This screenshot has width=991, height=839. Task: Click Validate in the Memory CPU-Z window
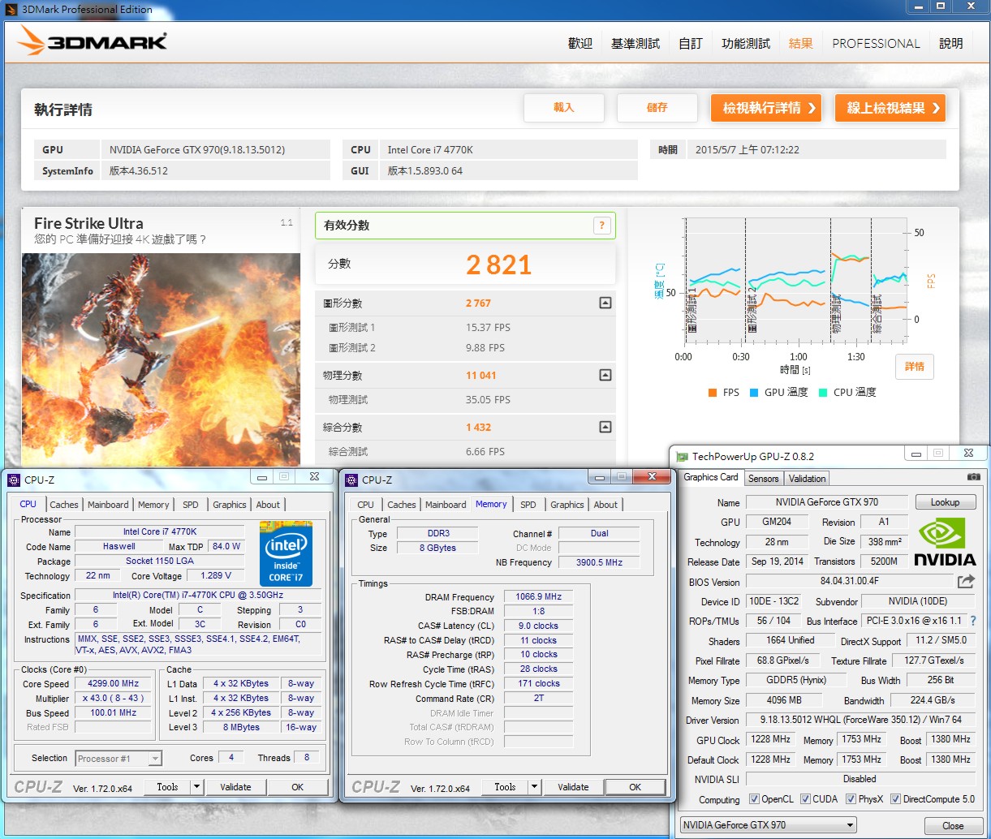click(x=573, y=787)
